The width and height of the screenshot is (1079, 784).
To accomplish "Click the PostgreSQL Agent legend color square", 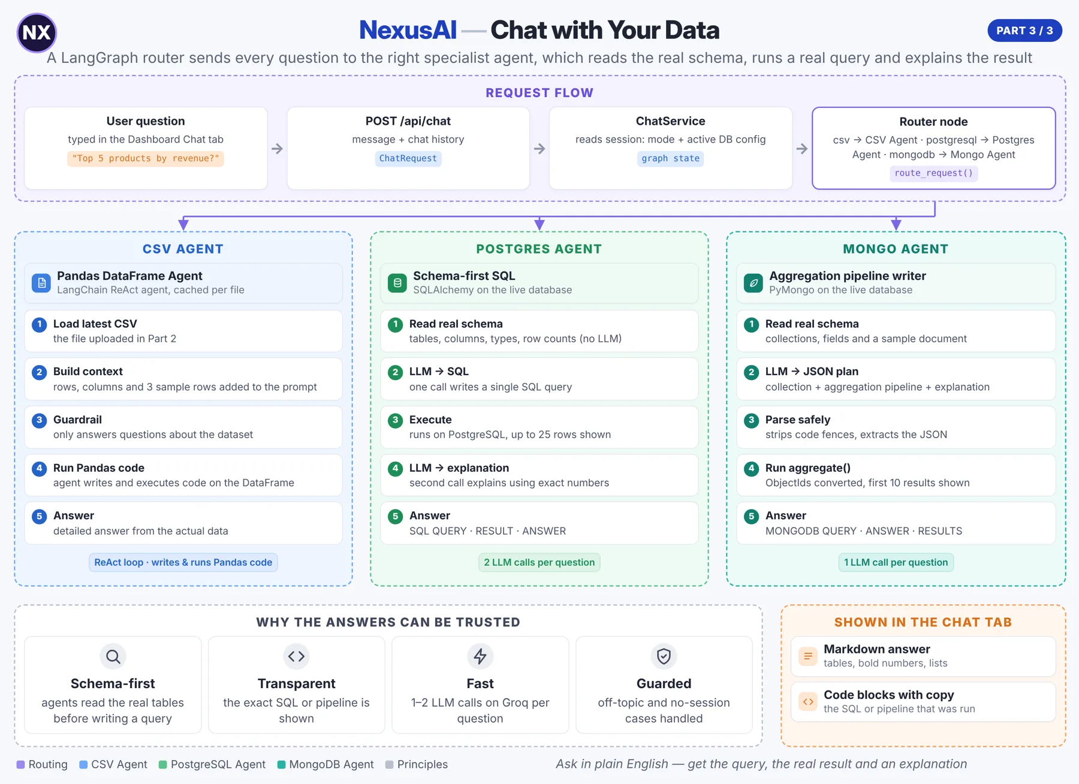I will coord(162,765).
